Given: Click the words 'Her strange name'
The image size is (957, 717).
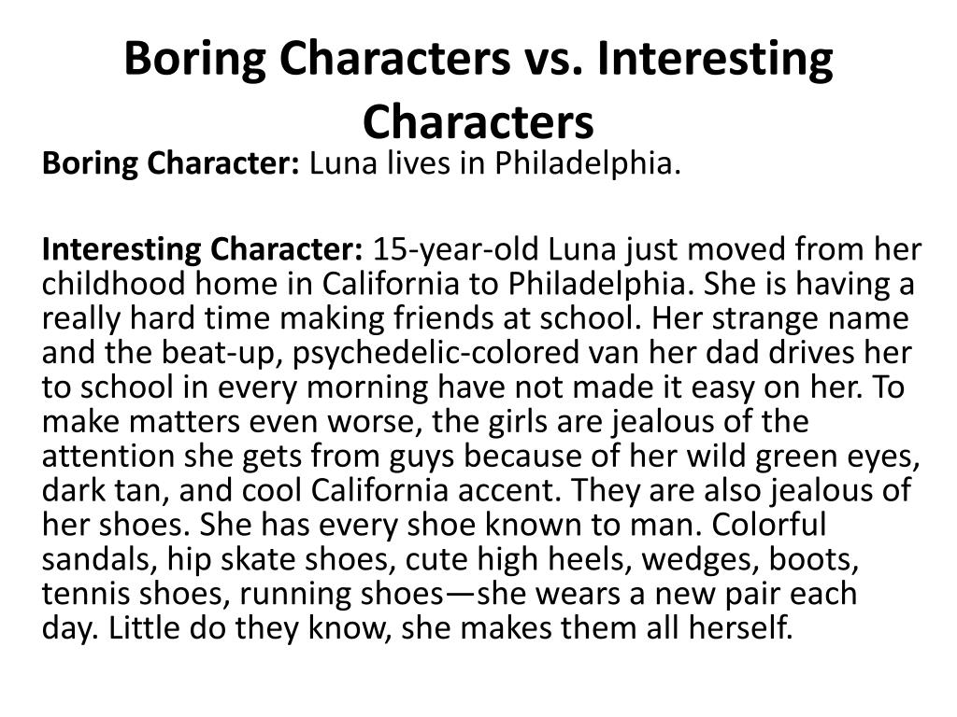Looking at the screenshot, I should (780, 318).
